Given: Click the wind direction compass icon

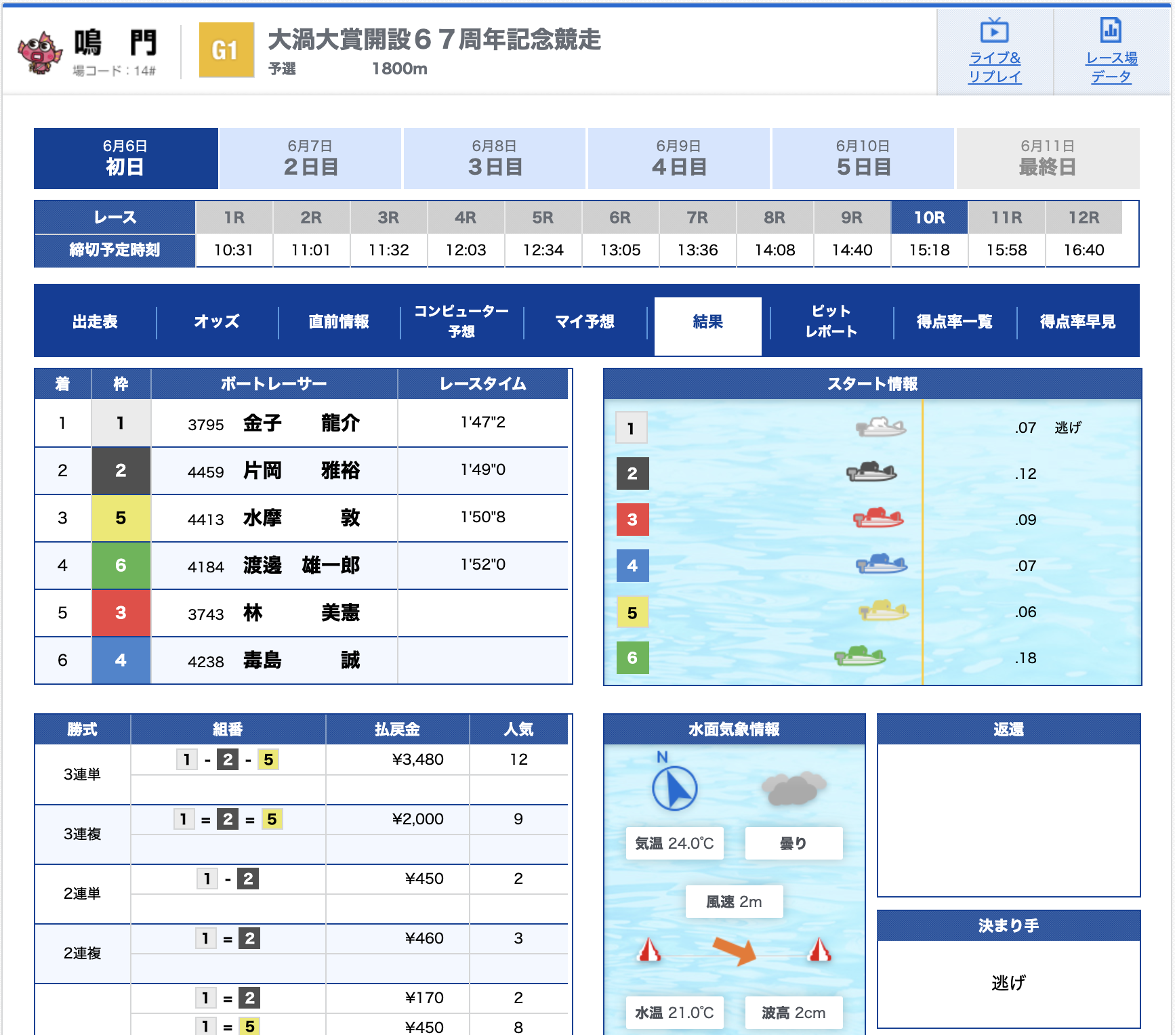Looking at the screenshot, I should tap(674, 788).
